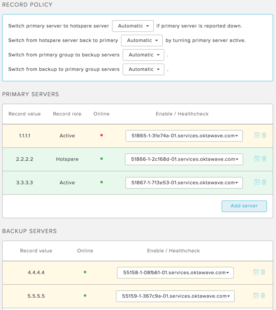Delete the 3.3.3.3 primary server

pyautogui.click(x=264, y=182)
